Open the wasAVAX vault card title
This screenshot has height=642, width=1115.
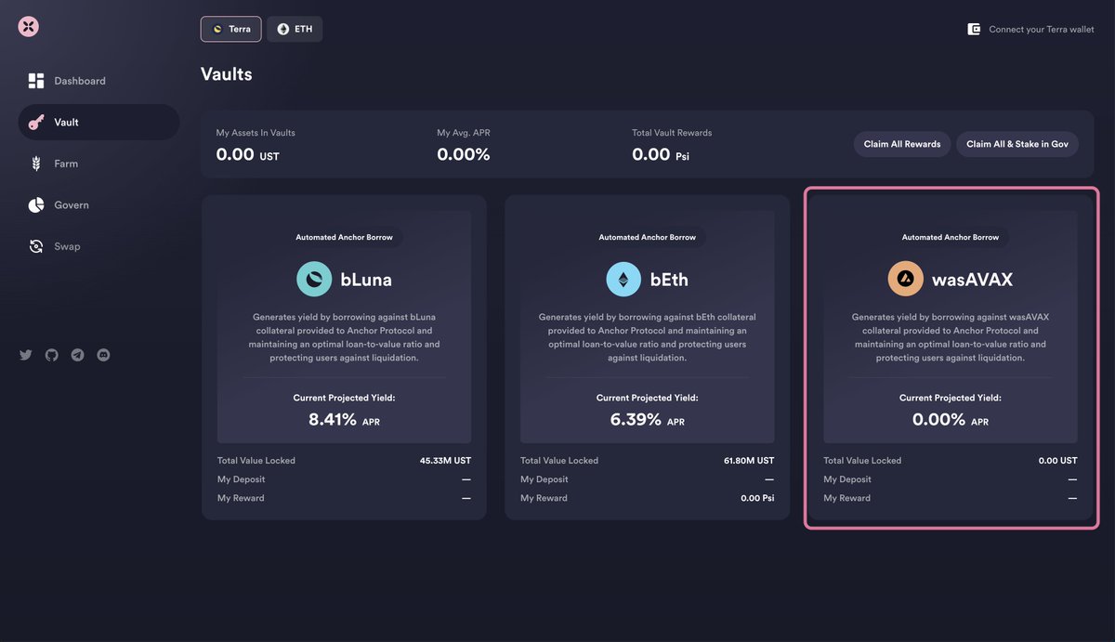pos(973,279)
